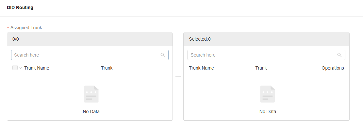Open the selection dropdown arrow next to checkbox
Viewport: 363px width, 132px height.
coord(20,68)
